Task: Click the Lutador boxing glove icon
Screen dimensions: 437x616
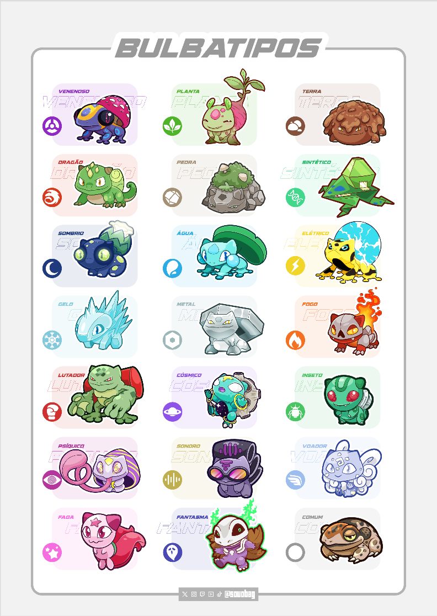Action: pos(52,412)
